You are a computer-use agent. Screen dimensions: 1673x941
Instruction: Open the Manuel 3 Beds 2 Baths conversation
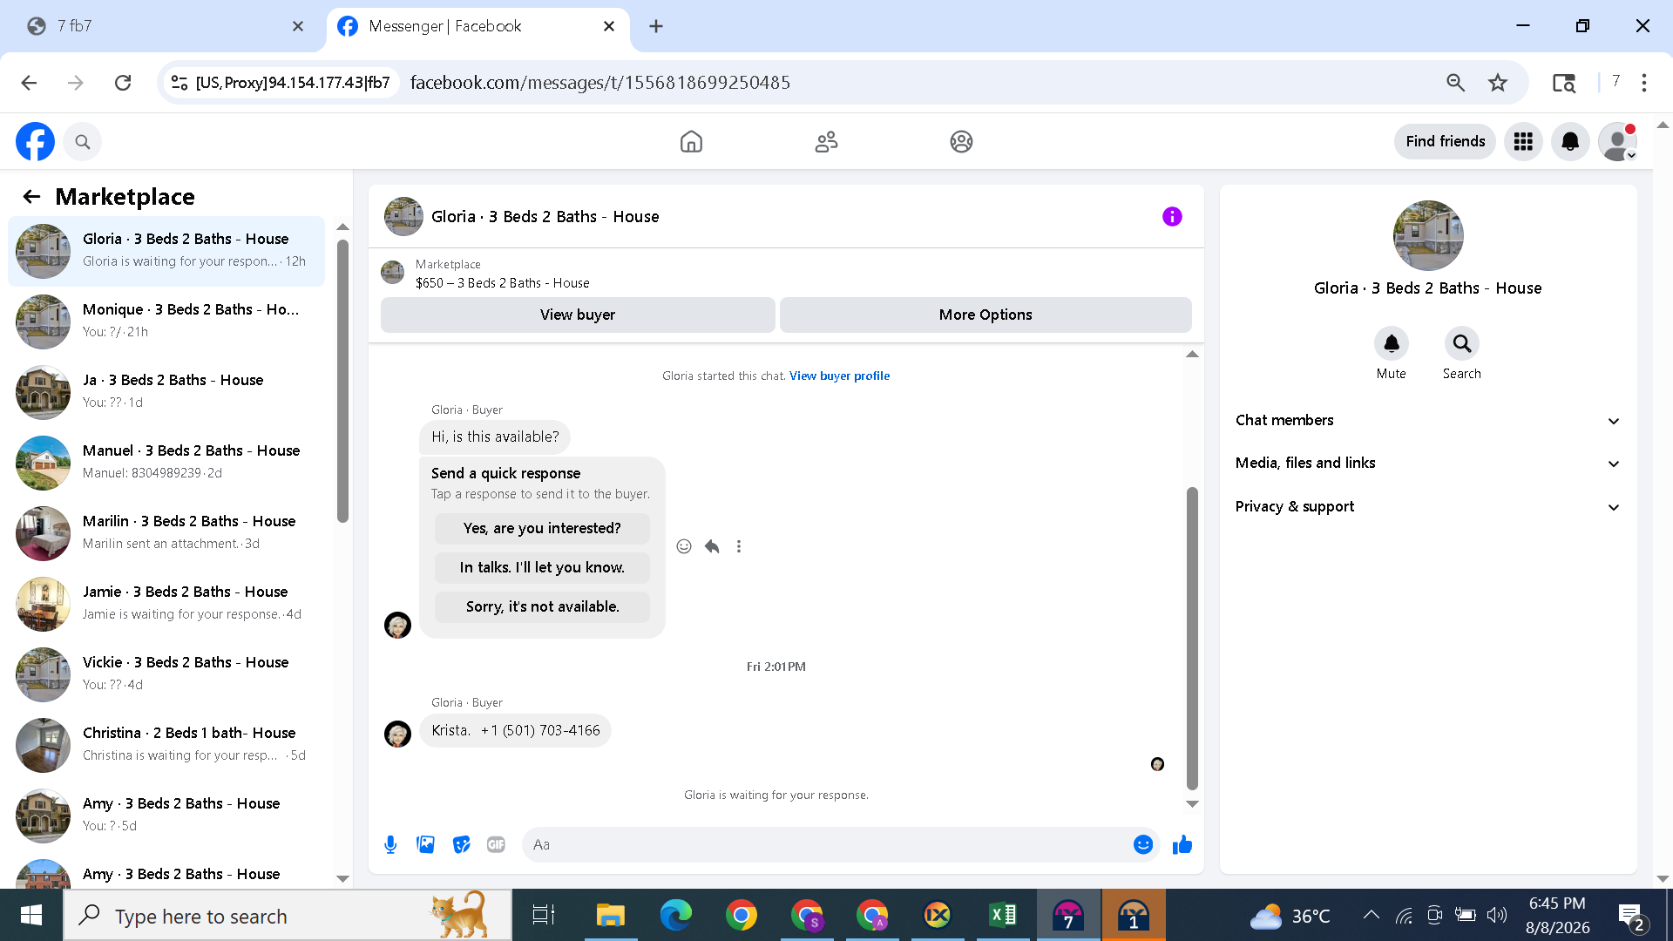166,462
